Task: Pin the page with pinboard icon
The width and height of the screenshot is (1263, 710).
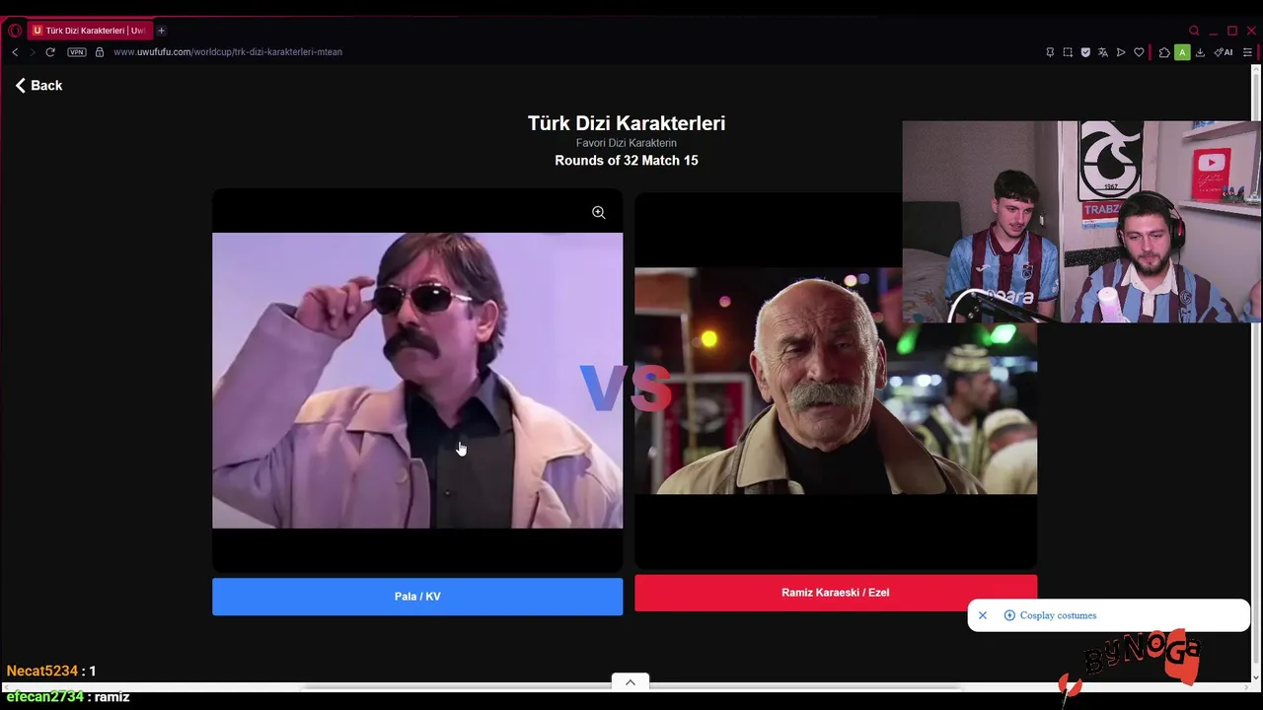Action: coord(1050,52)
